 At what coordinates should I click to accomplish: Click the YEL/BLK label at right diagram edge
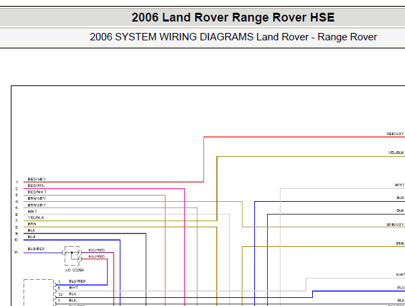[x=396, y=153]
